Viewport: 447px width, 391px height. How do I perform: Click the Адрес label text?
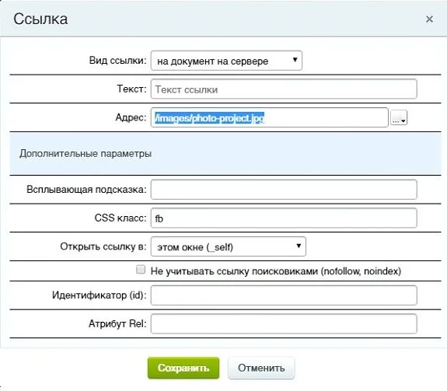tap(131, 117)
